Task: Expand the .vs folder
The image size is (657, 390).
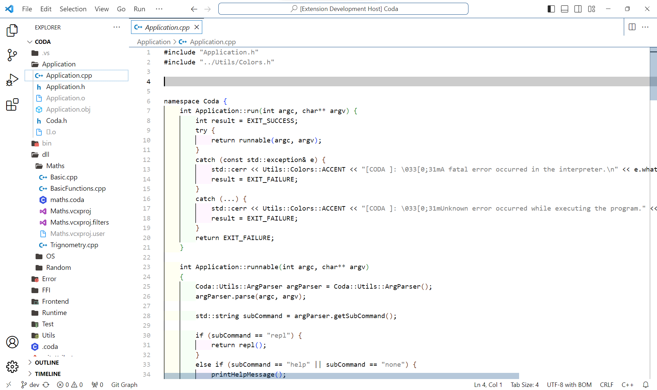Action: tap(77, 53)
